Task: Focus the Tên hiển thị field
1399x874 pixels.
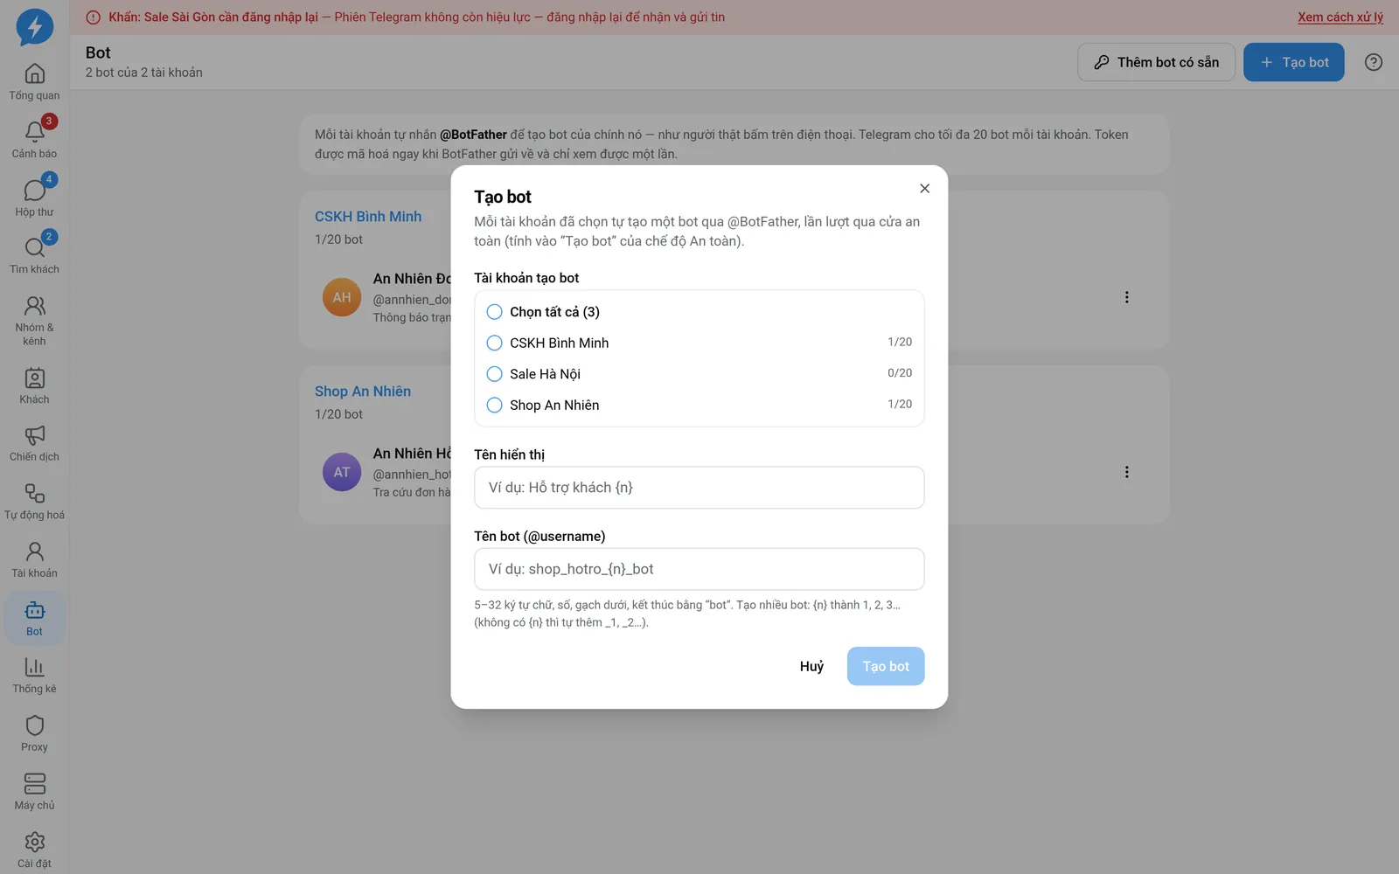Action: (699, 488)
